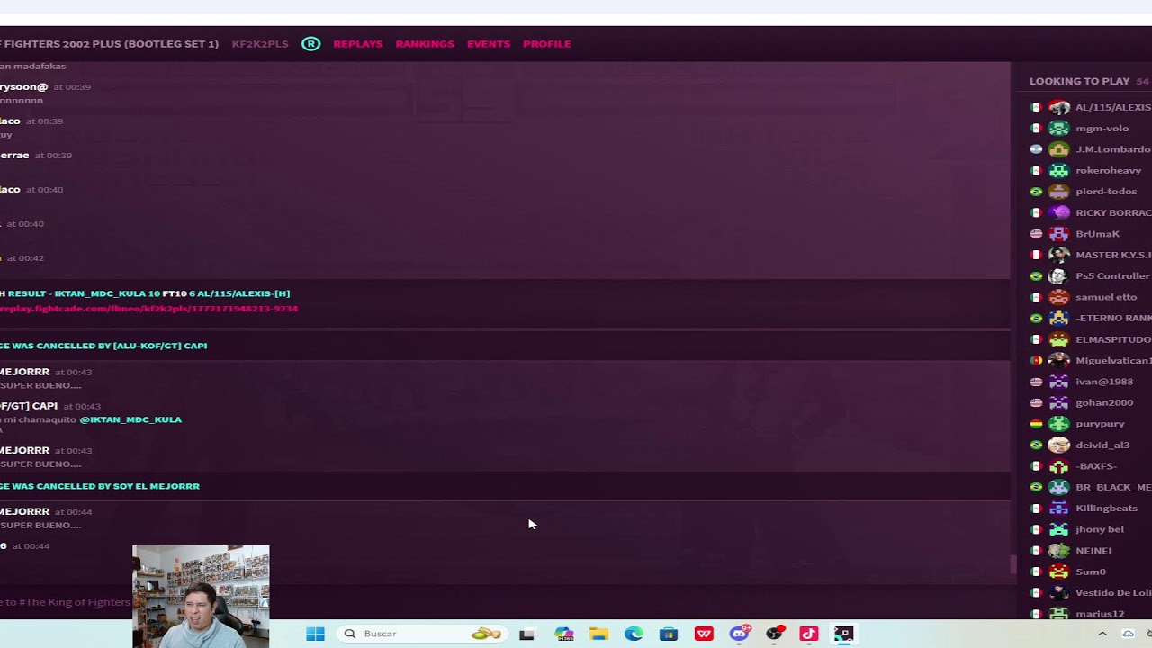
Task: Open Microsoft 365 Copilot taskbar icon
Action: [x=564, y=634]
